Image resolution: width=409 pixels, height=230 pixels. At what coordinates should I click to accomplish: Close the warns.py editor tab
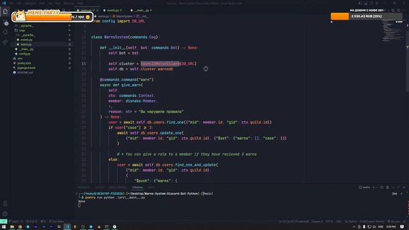[x=98, y=10]
